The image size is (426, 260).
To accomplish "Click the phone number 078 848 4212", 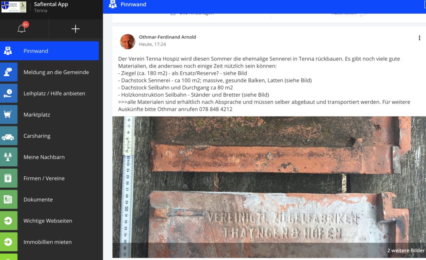I will (x=216, y=109).
